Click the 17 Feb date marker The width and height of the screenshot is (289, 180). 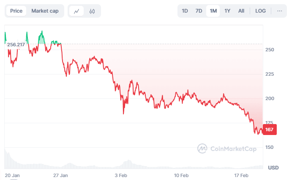[241, 175]
